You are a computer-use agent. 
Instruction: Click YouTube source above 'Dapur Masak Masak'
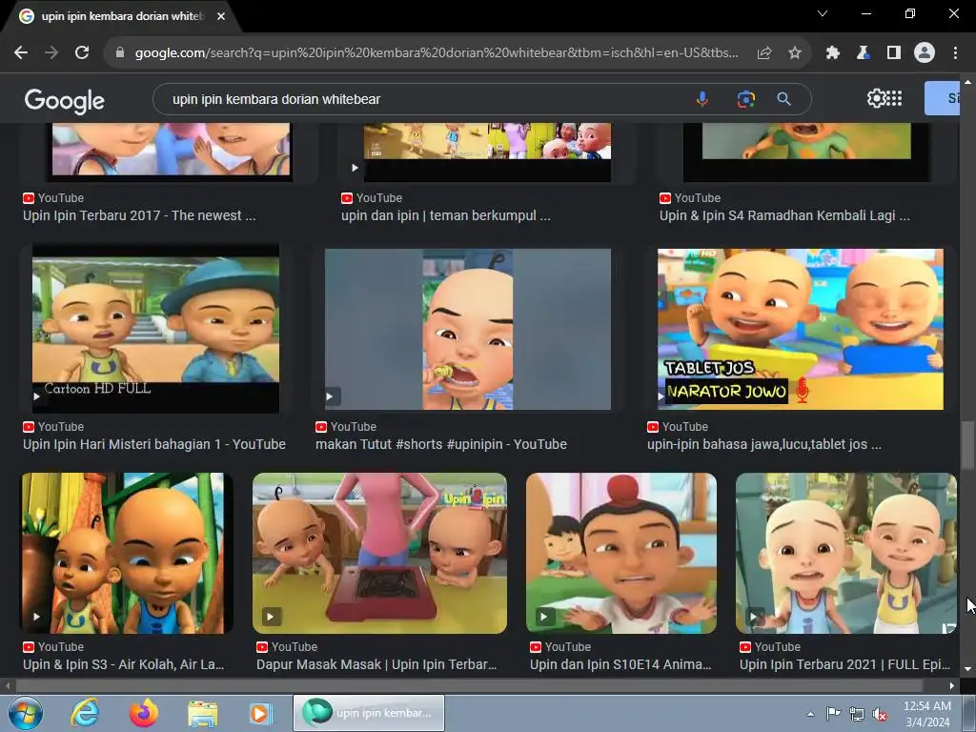286,647
